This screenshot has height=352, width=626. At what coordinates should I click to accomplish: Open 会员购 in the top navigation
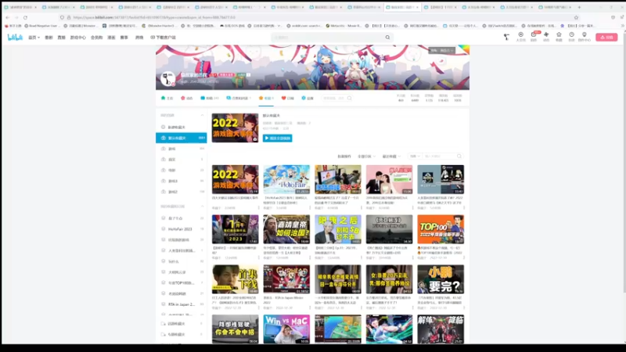click(x=96, y=38)
